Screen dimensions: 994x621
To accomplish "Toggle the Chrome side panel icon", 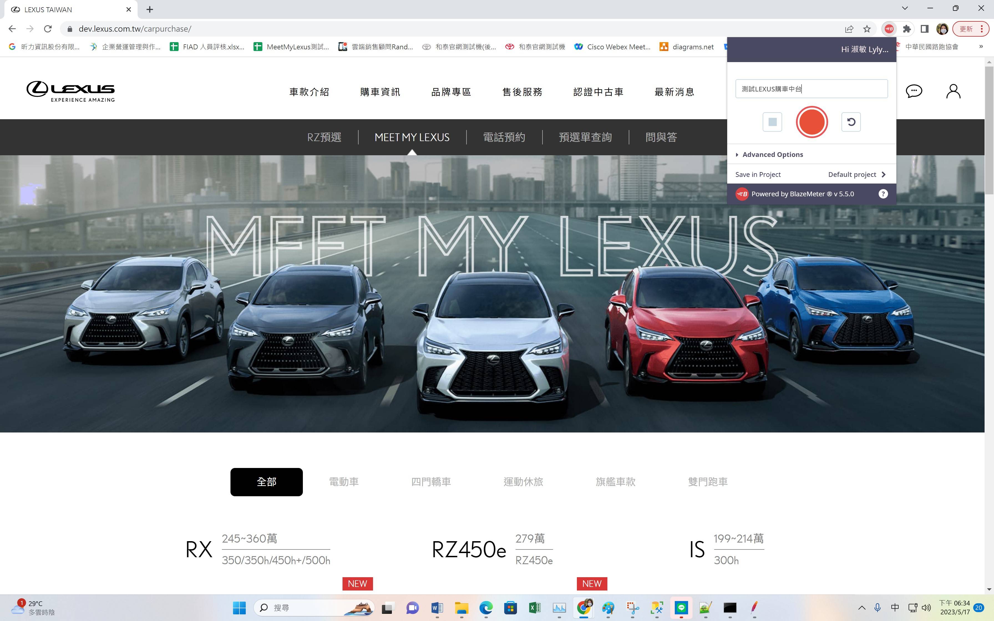I will pos(925,29).
